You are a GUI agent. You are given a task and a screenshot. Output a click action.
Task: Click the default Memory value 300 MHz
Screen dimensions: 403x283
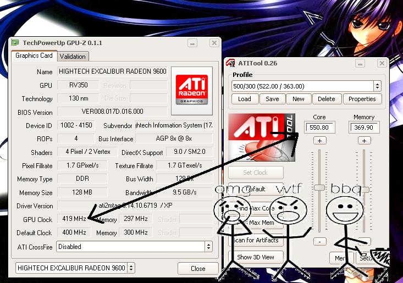[x=136, y=232]
